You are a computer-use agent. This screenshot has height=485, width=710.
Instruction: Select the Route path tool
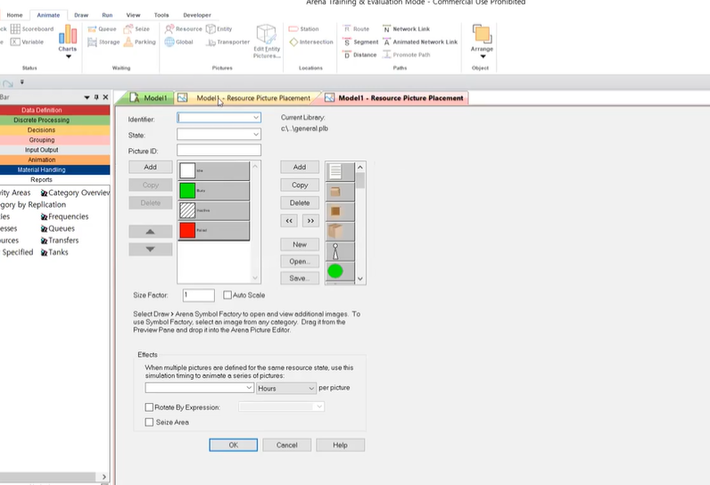pos(356,29)
